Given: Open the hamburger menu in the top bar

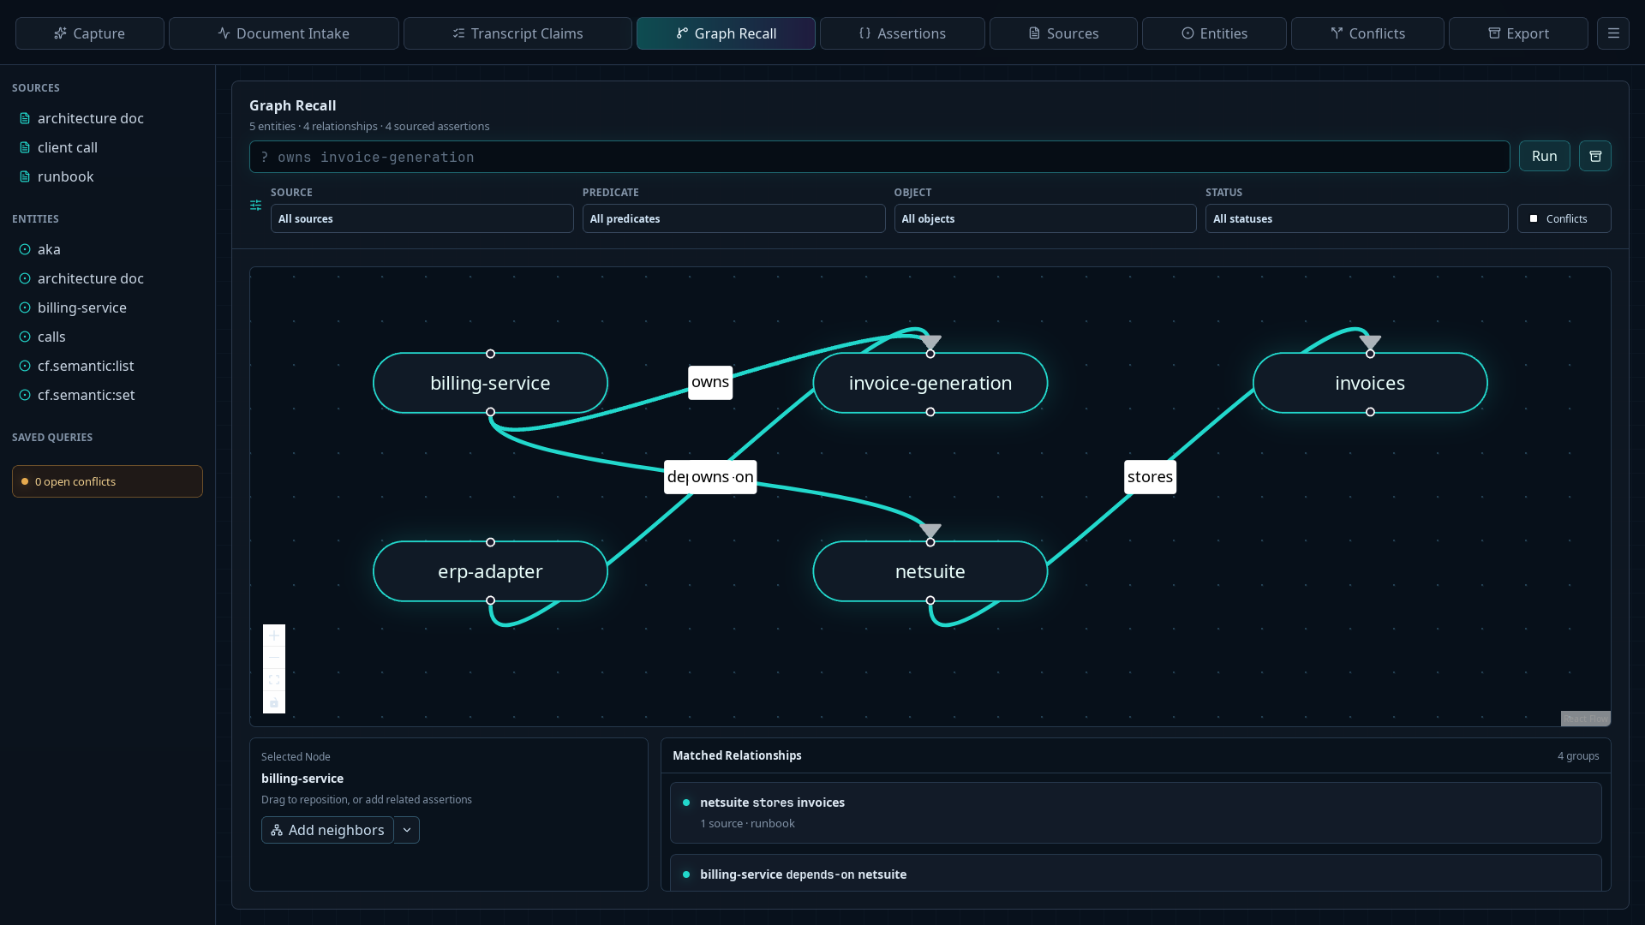Looking at the screenshot, I should 1612,33.
